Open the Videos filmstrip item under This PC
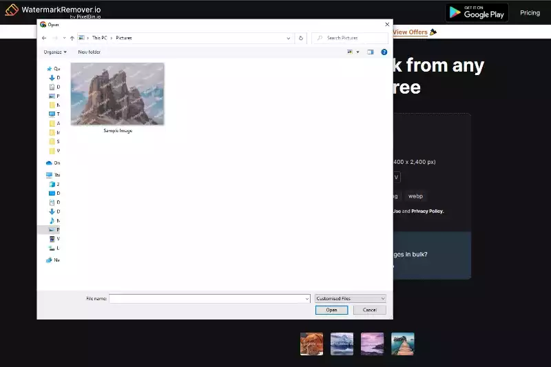This screenshot has width=551, height=367. point(54,239)
